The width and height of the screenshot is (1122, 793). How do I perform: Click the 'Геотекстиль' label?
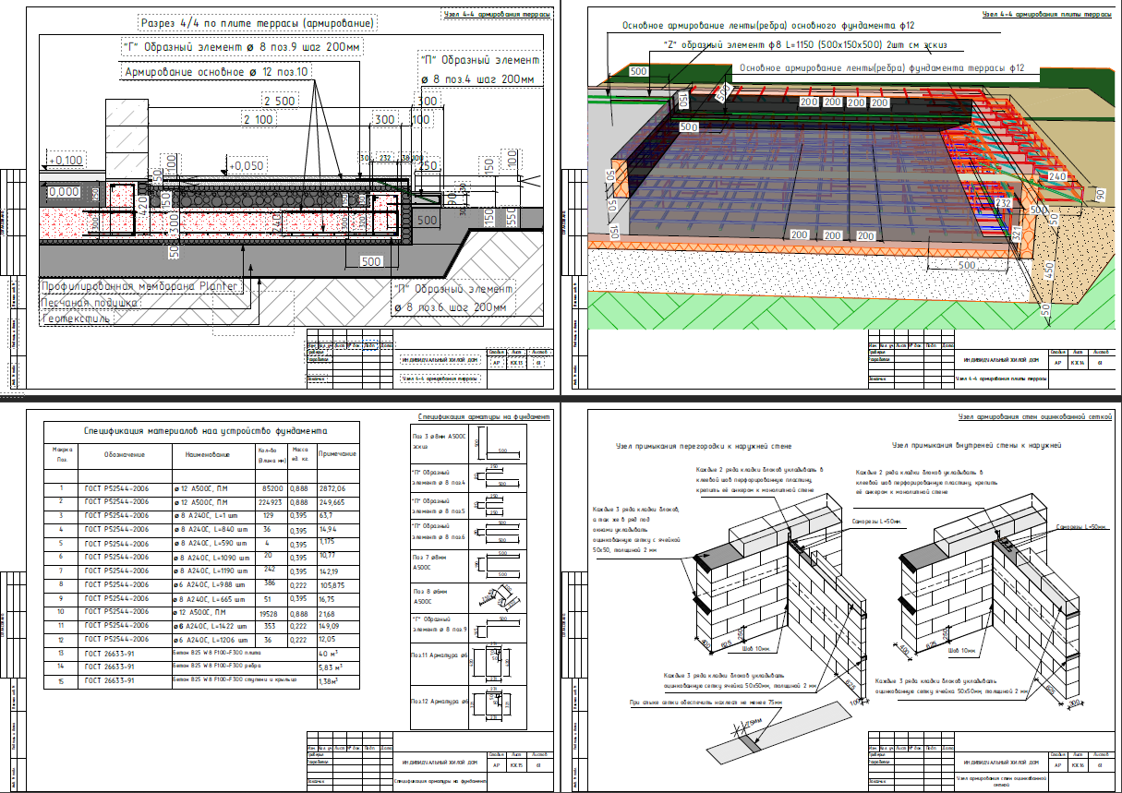coord(77,318)
